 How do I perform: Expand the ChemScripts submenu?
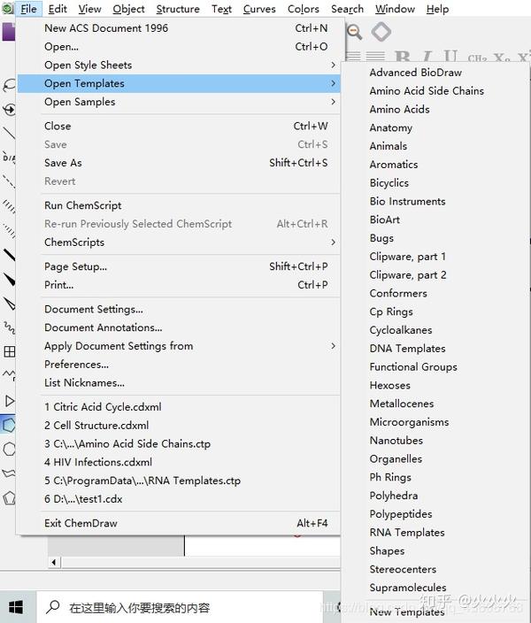tap(178, 242)
